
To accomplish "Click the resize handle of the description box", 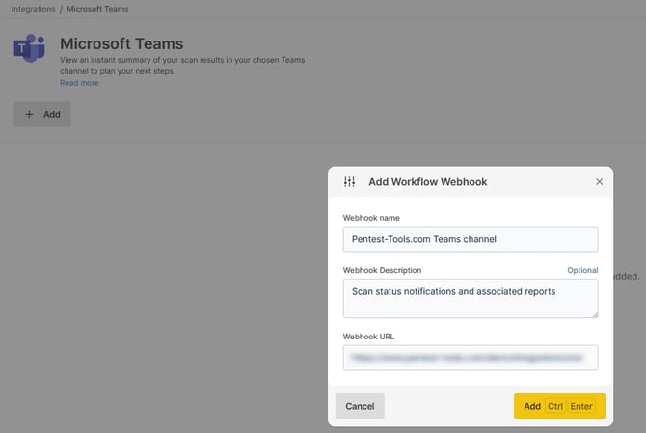I will pos(593,313).
